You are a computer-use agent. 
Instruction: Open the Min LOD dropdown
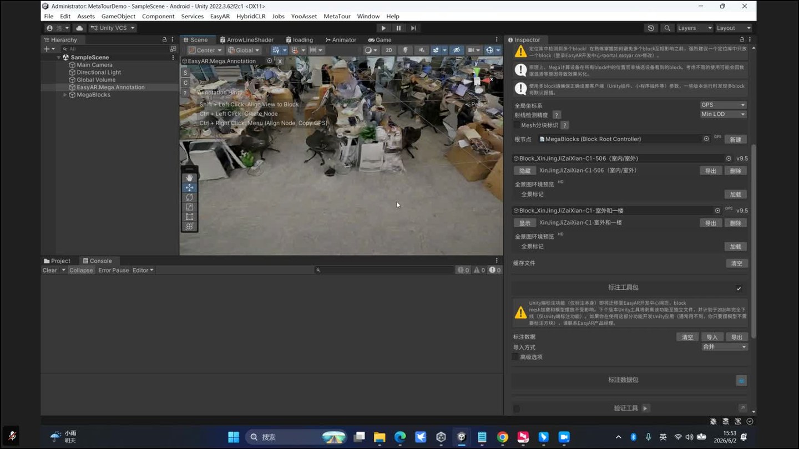coord(723,114)
